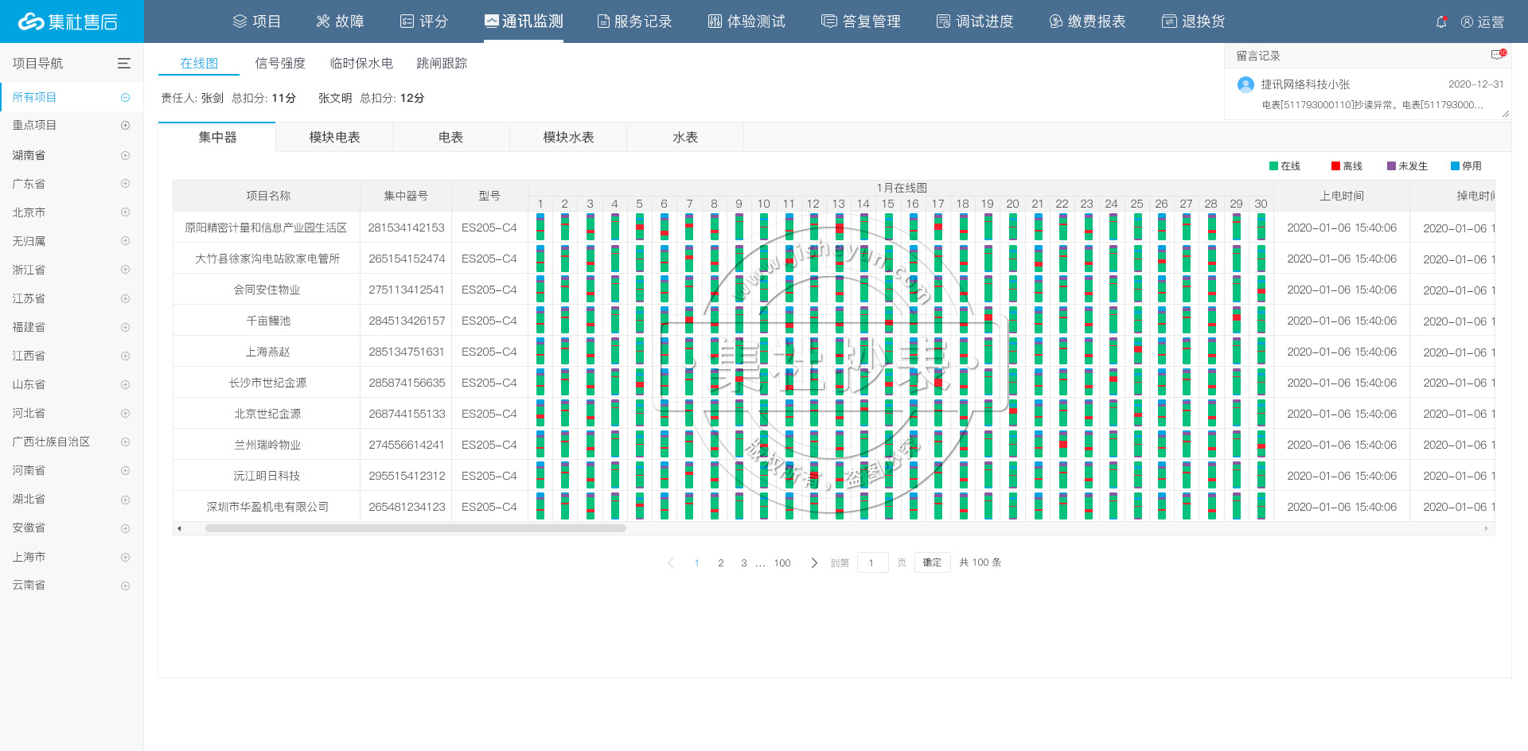Switch to the 模块电表 tab

tap(334, 138)
